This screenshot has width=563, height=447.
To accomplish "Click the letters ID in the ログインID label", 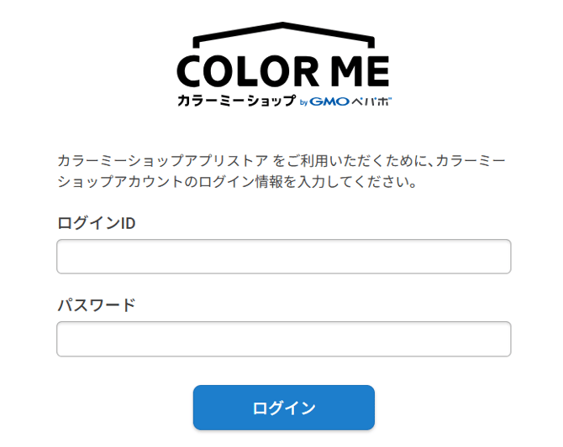I will [127, 223].
